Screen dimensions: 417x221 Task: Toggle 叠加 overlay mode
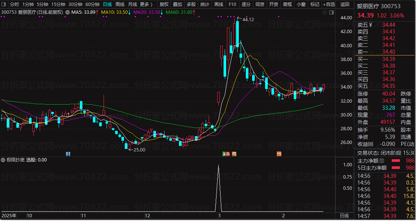click(x=177, y=4)
